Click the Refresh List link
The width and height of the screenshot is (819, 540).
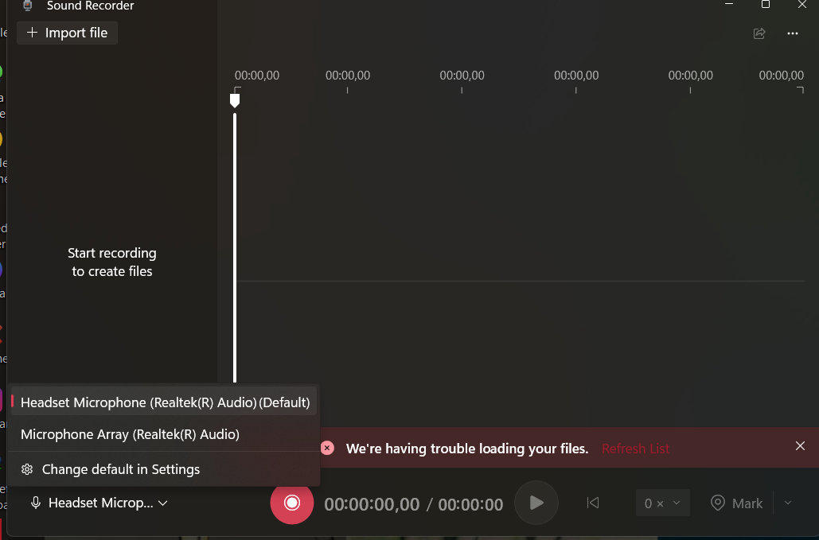pos(635,449)
